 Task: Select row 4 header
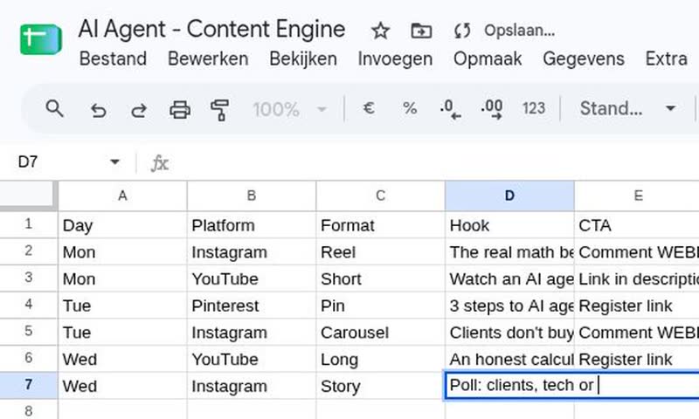point(29,305)
